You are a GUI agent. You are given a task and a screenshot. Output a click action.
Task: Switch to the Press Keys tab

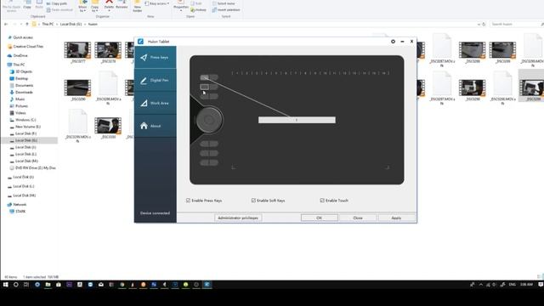155,57
